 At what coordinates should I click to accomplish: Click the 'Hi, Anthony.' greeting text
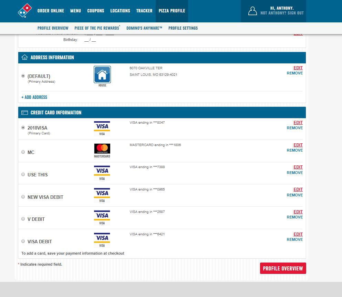point(282,8)
